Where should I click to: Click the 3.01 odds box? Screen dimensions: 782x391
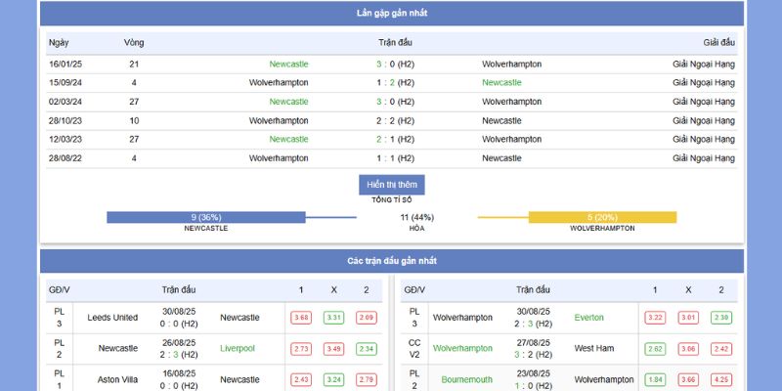(688, 318)
